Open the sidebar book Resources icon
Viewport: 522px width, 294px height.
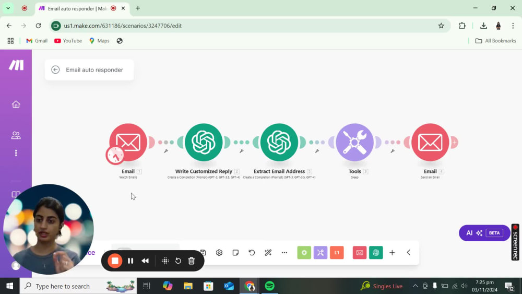16,194
